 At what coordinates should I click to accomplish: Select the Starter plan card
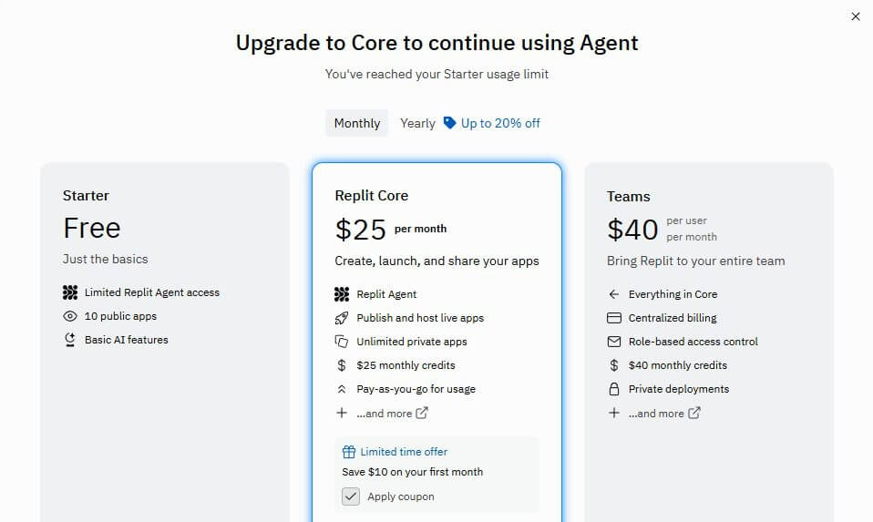(165, 410)
